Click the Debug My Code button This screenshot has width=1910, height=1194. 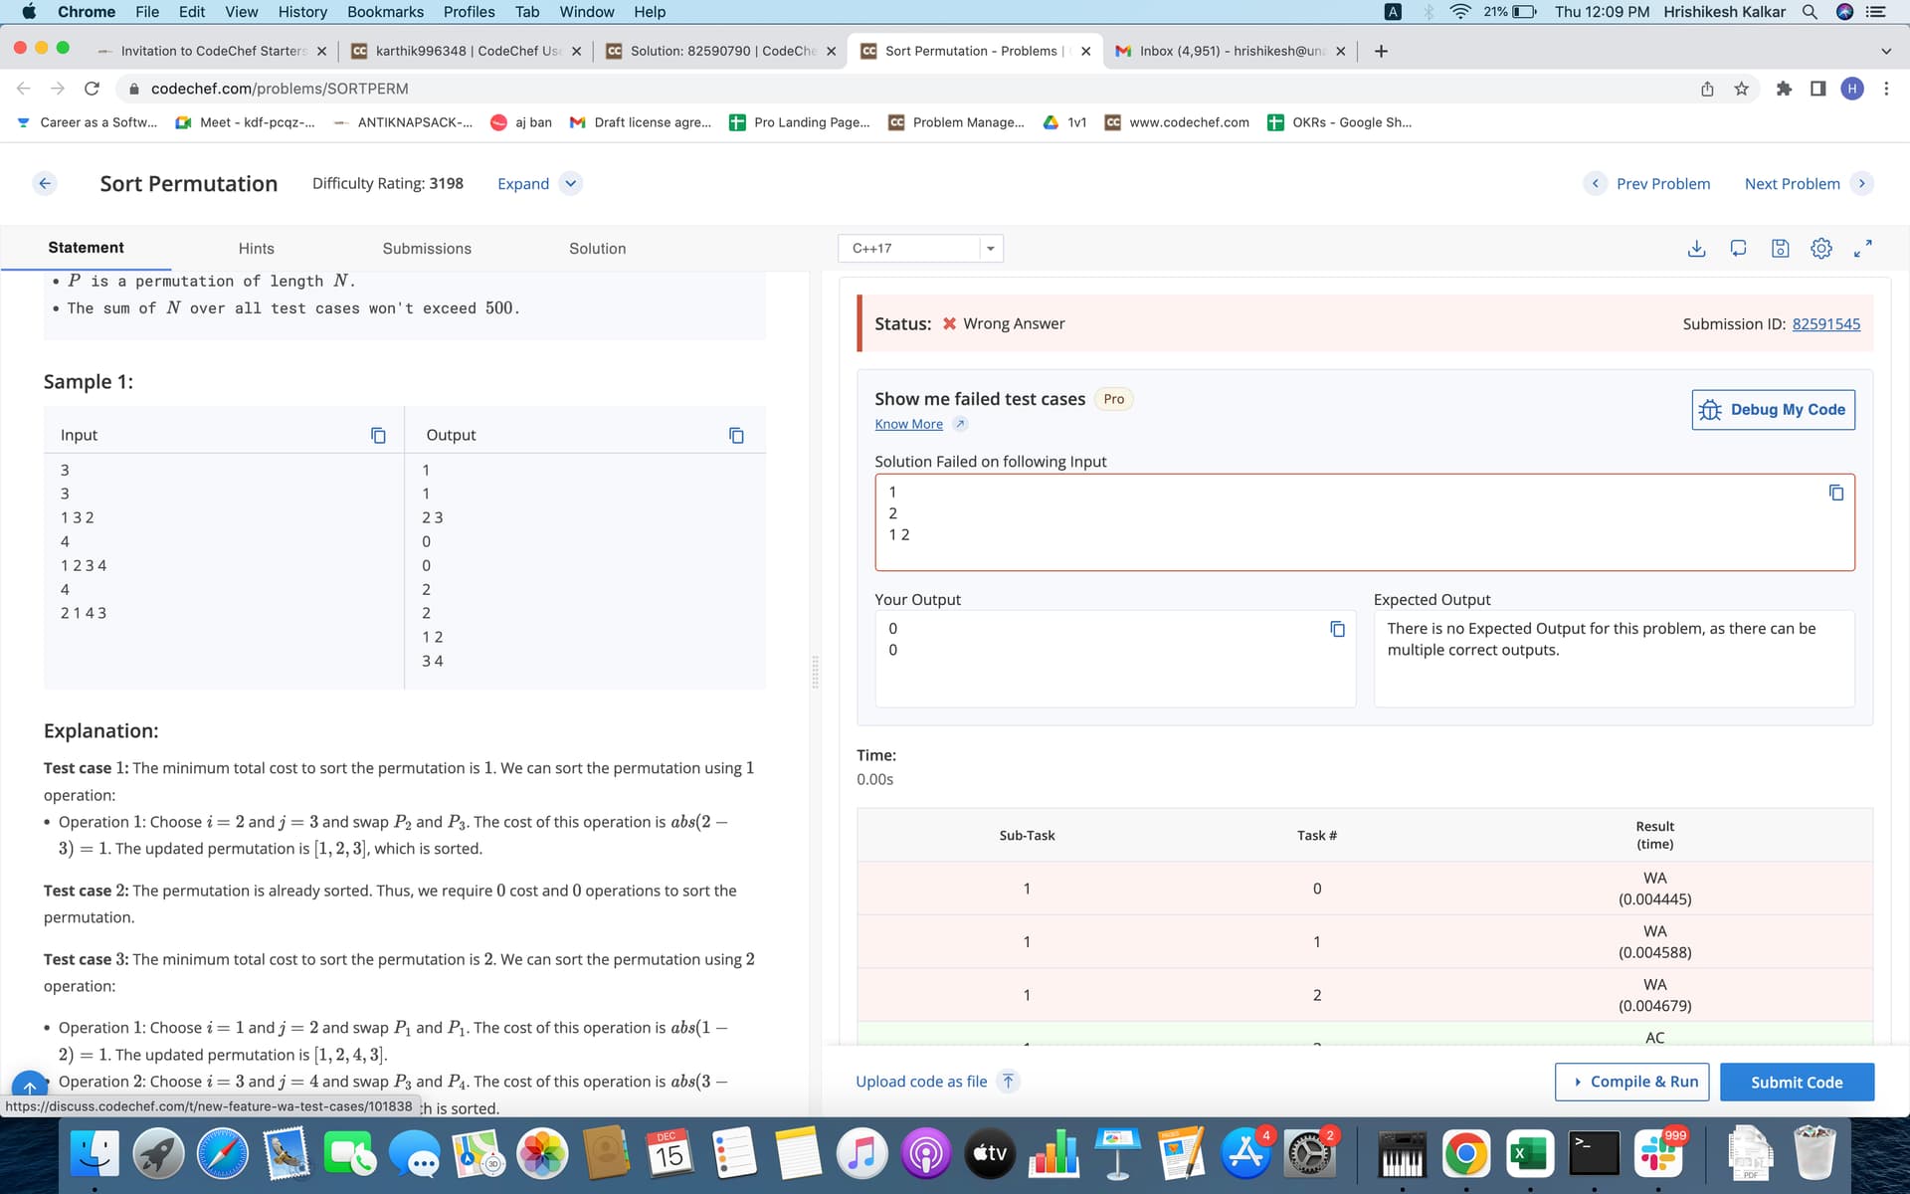click(1773, 410)
